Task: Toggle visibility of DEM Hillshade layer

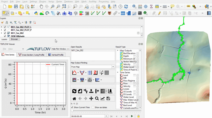Action: [5, 36]
